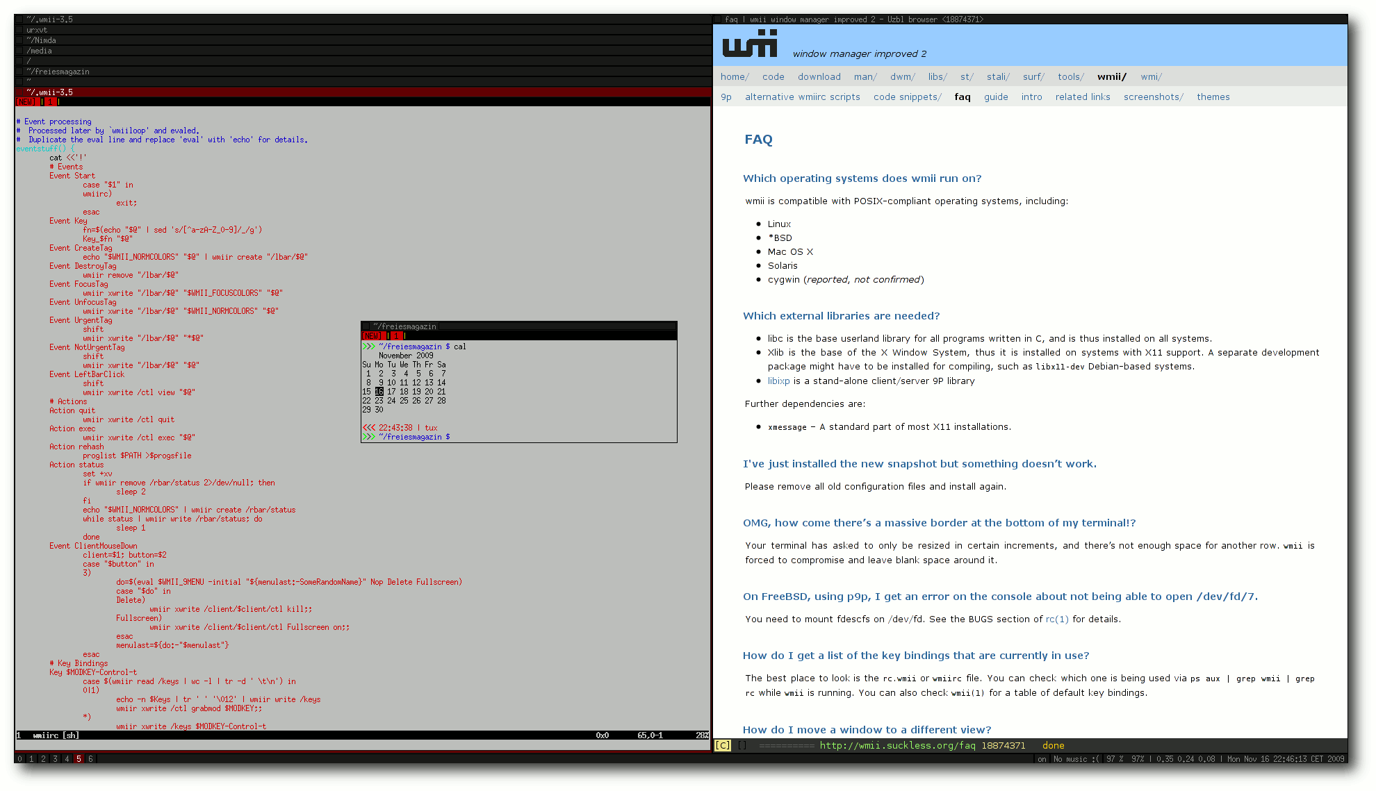Focus the red highlighted ~/.wmii-3.5 titlebar
Screen dimensions: 1376x791
(363, 92)
